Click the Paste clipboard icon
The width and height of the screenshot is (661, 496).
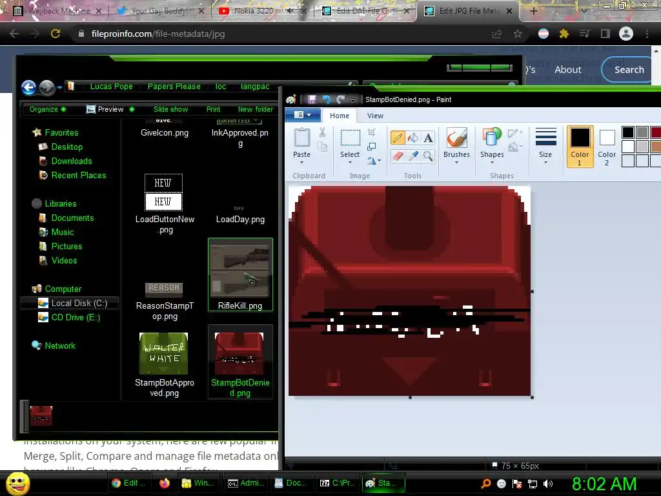pyautogui.click(x=302, y=138)
